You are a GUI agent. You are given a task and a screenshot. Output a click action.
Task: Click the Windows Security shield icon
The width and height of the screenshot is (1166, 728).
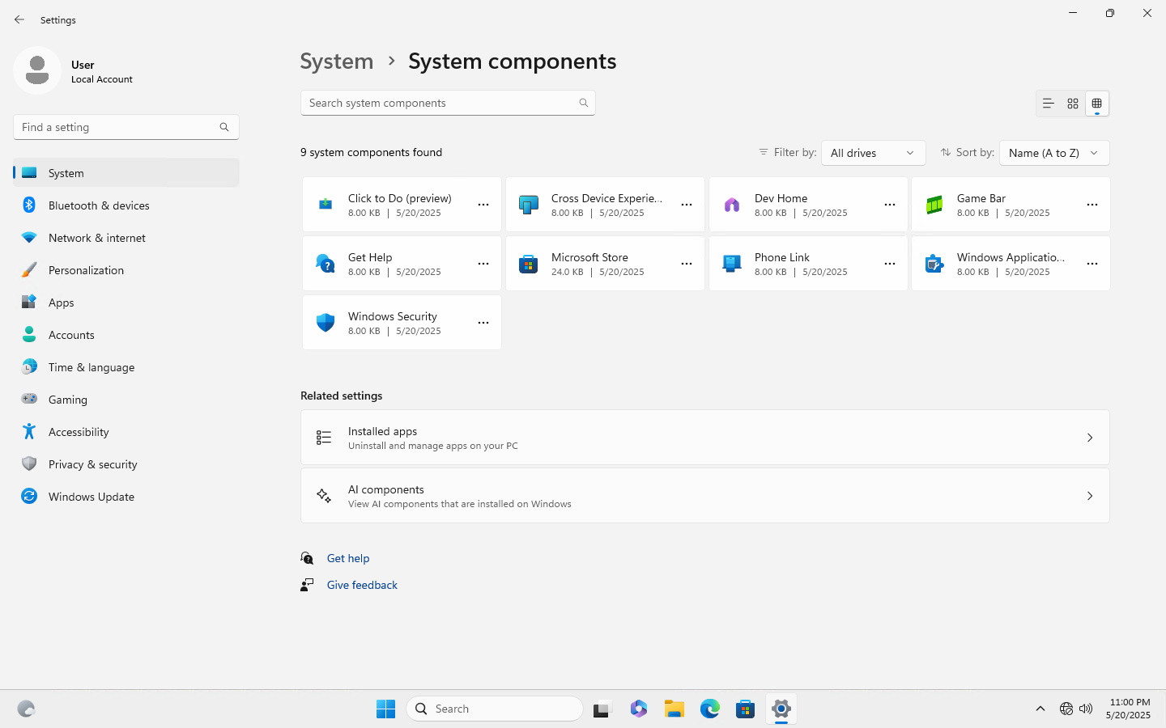[x=326, y=323]
